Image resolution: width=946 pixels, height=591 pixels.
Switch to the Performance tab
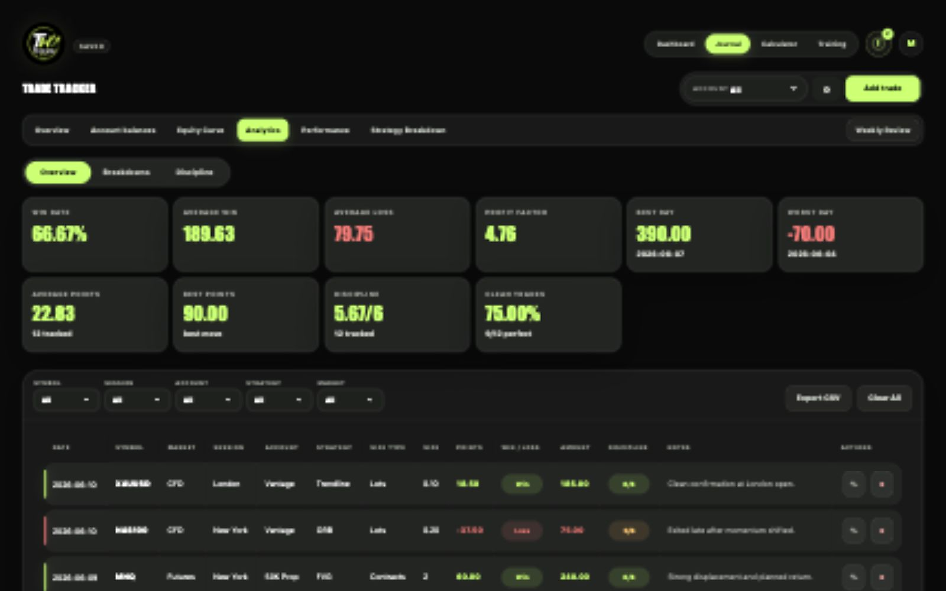click(325, 130)
